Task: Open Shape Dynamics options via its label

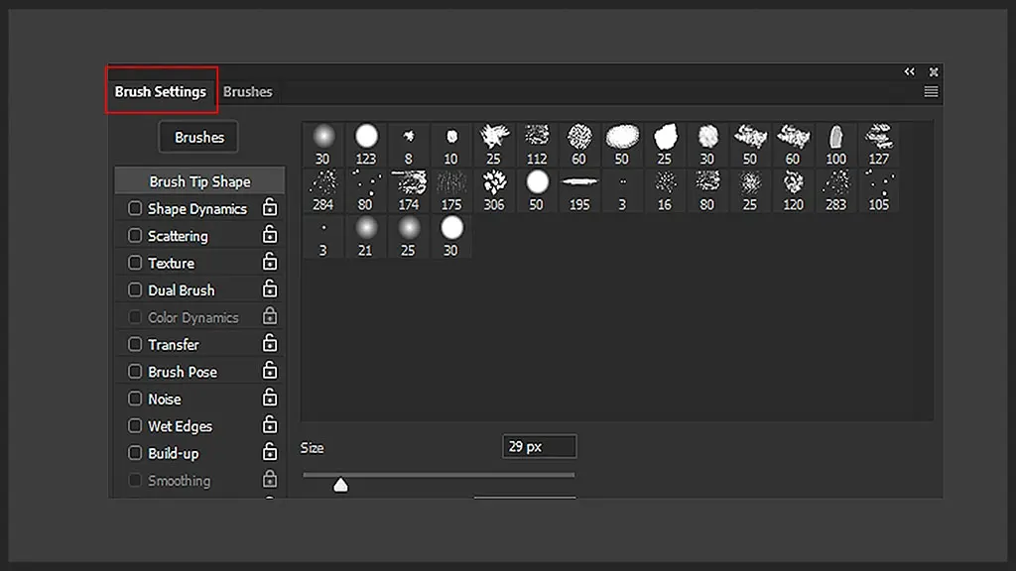Action: coord(197,208)
